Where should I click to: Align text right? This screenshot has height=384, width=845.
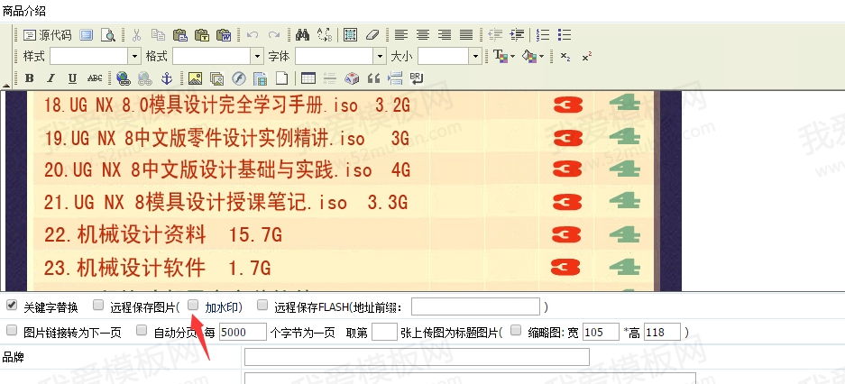tap(445, 35)
